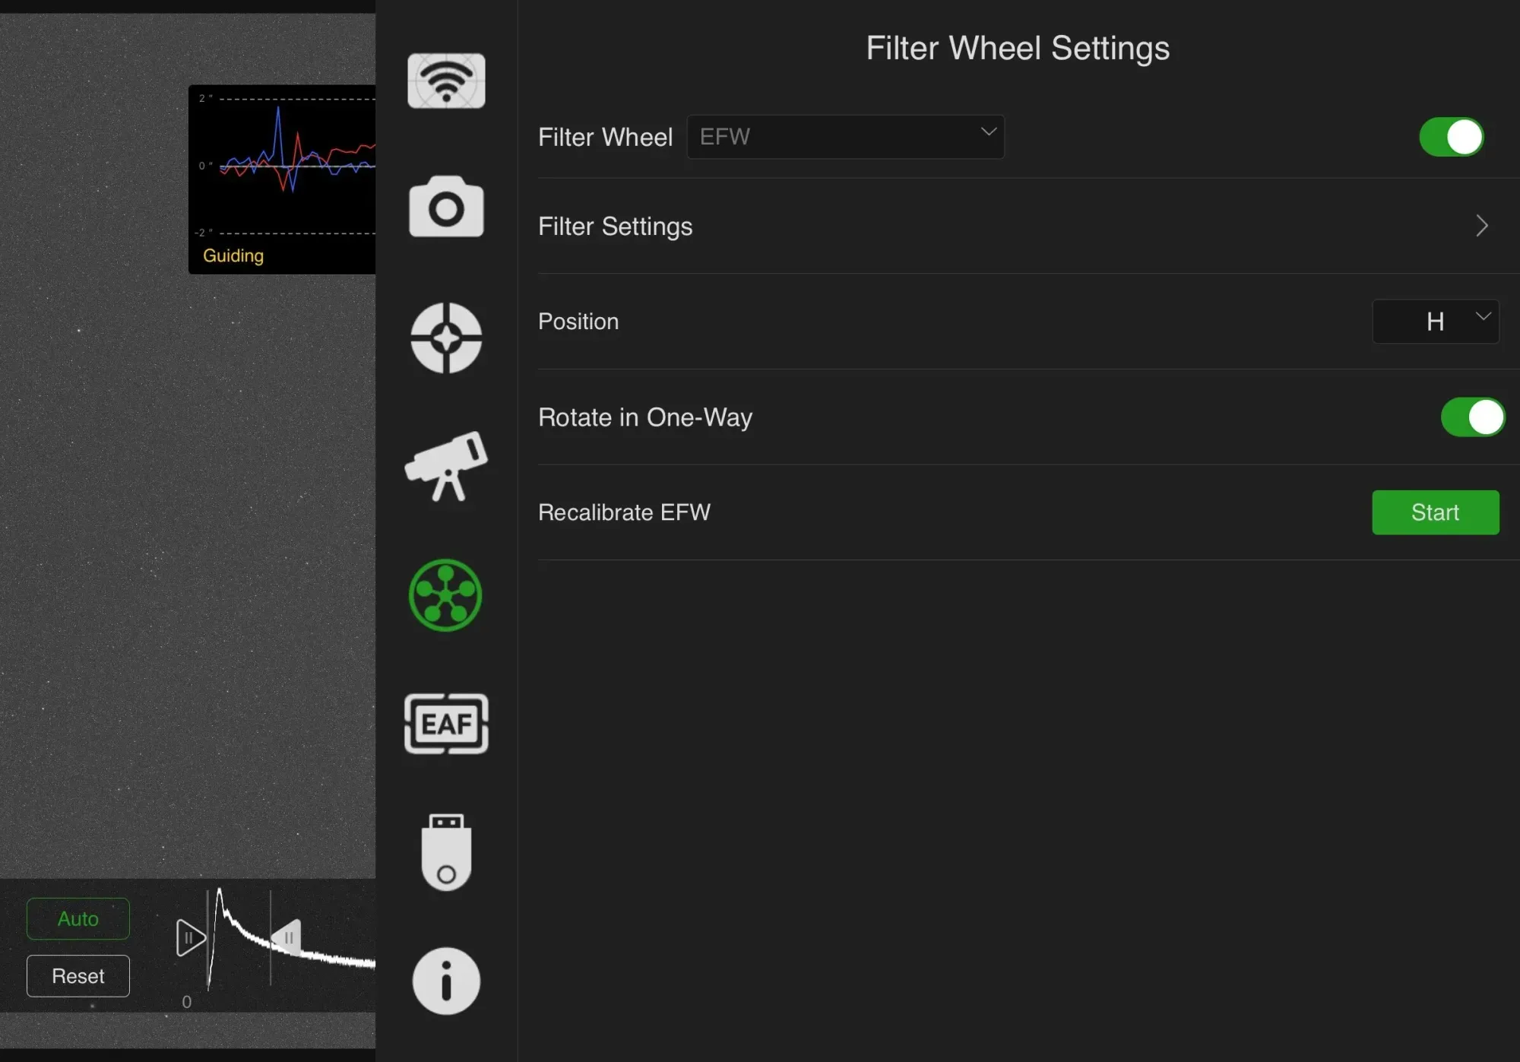Toggle the Auto histogram stretch button

pos(78,918)
